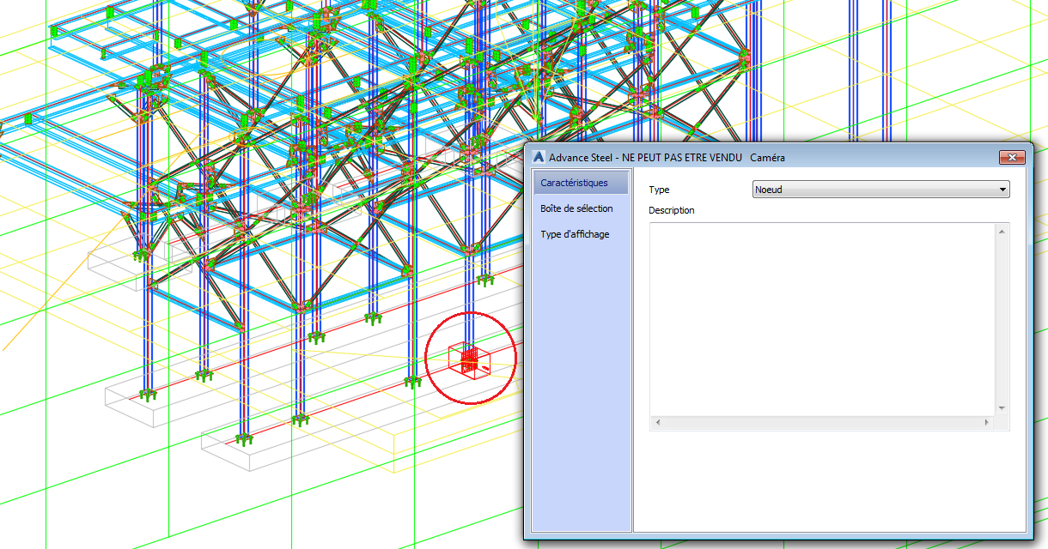
Task: Click the Advance Steel icon in dialog title
Action: click(539, 158)
